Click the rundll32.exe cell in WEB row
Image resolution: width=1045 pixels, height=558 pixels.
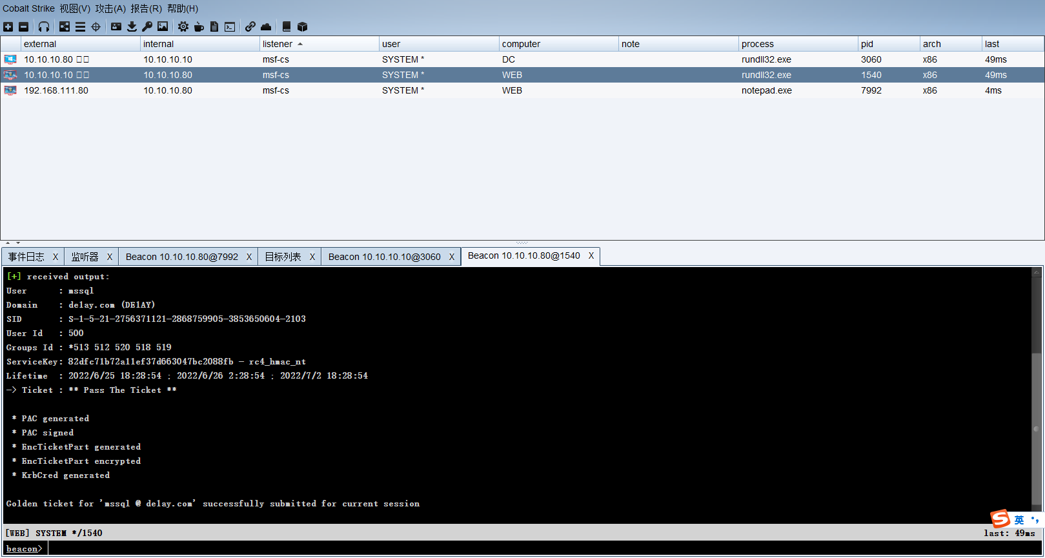click(x=798, y=75)
